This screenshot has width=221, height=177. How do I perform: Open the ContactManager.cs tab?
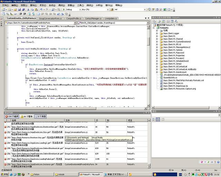click(x=93, y=18)
